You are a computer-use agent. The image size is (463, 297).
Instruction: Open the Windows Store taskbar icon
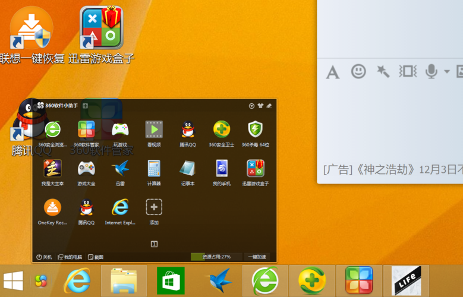171,281
